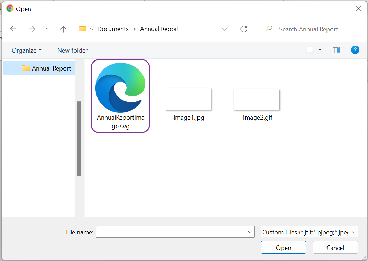The width and height of the screenshot is (368, 261).
Task: Open the file type filter dropdown
Action: 353,232
